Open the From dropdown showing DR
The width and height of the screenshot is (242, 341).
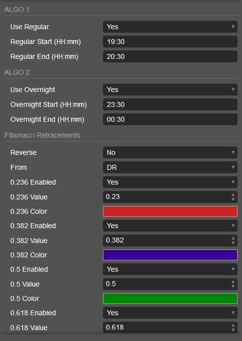[170, 167]
